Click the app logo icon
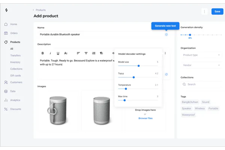The height and width of the screenshot is (150, 225). tap(6, 10)
